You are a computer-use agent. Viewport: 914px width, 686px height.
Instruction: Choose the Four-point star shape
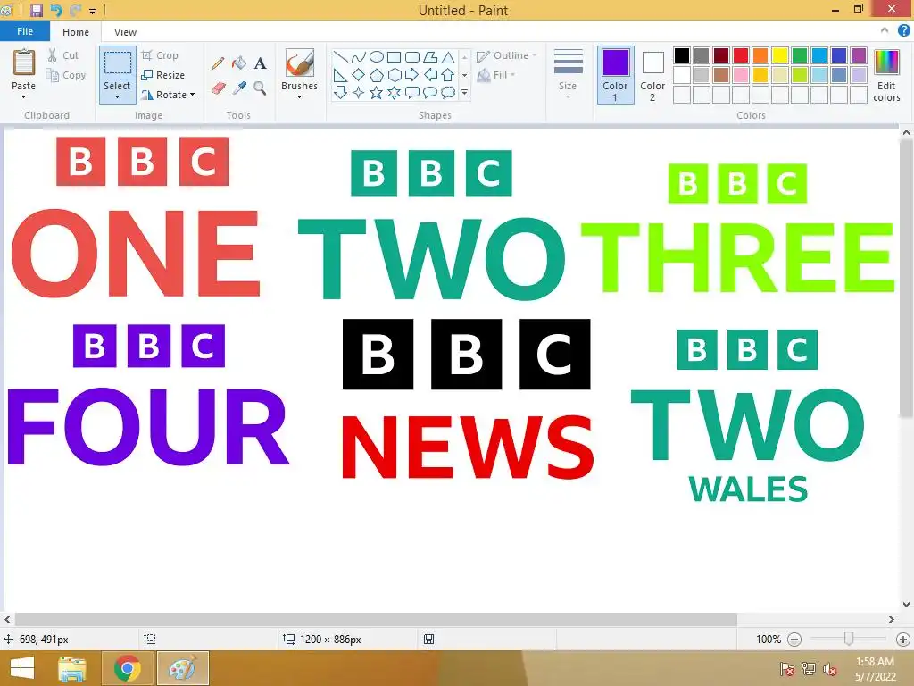pyautogui.click(x=359, y=92)
